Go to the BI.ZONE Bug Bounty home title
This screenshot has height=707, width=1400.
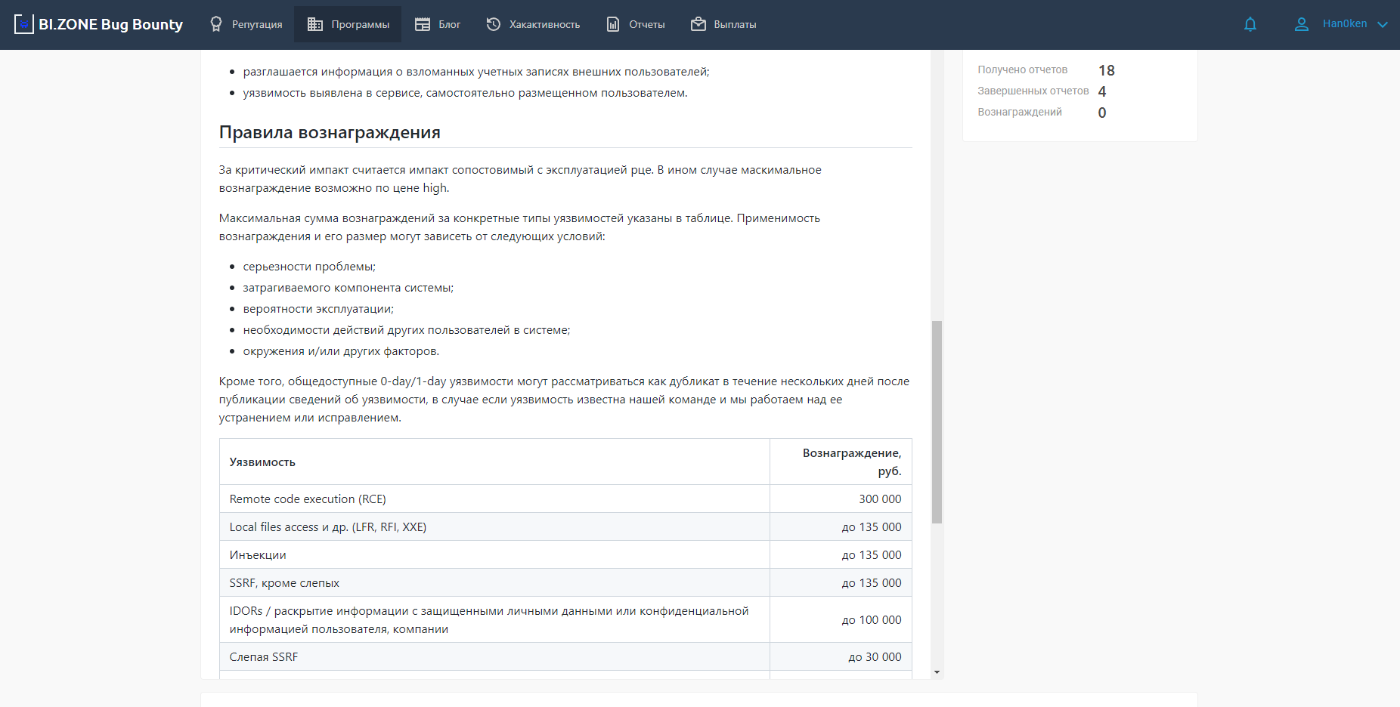pos(110,24)
